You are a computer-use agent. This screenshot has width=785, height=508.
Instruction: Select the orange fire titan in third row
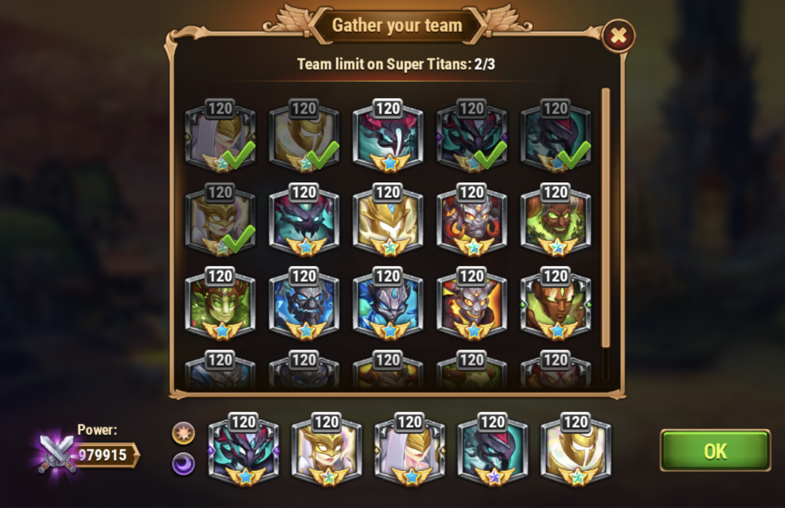point(472,303)
